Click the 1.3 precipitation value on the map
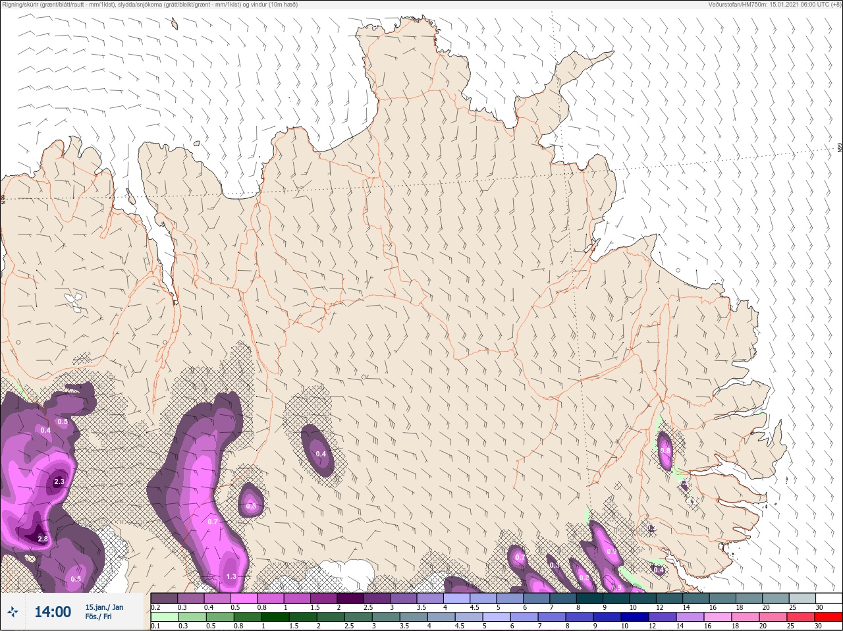 (231, 576)
